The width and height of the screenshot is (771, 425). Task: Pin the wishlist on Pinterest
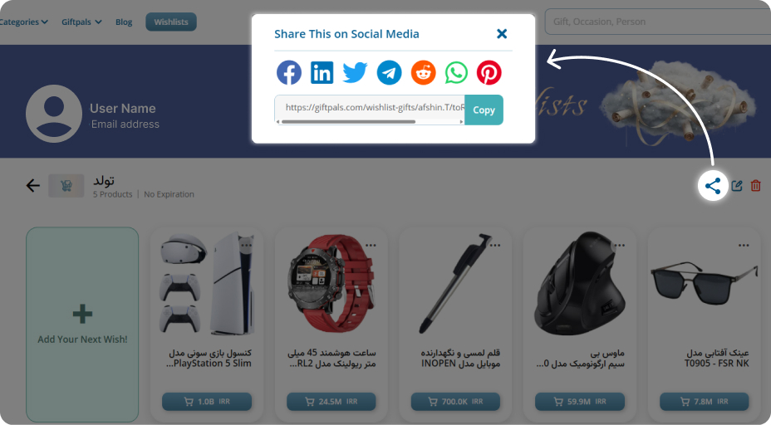coord(489,73)
